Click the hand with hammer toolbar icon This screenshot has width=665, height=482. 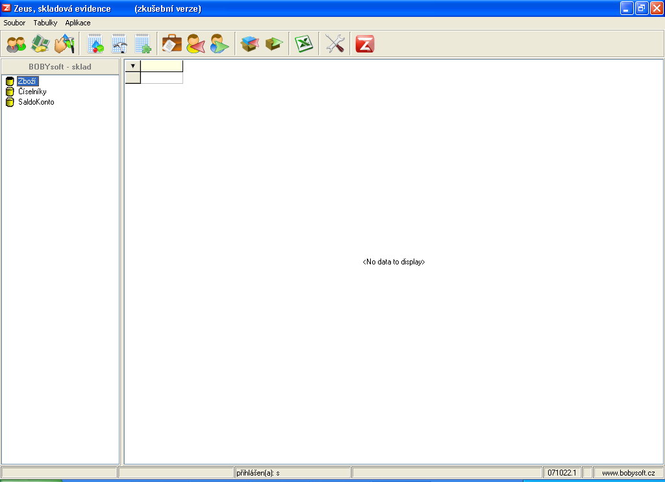(64, 44)
